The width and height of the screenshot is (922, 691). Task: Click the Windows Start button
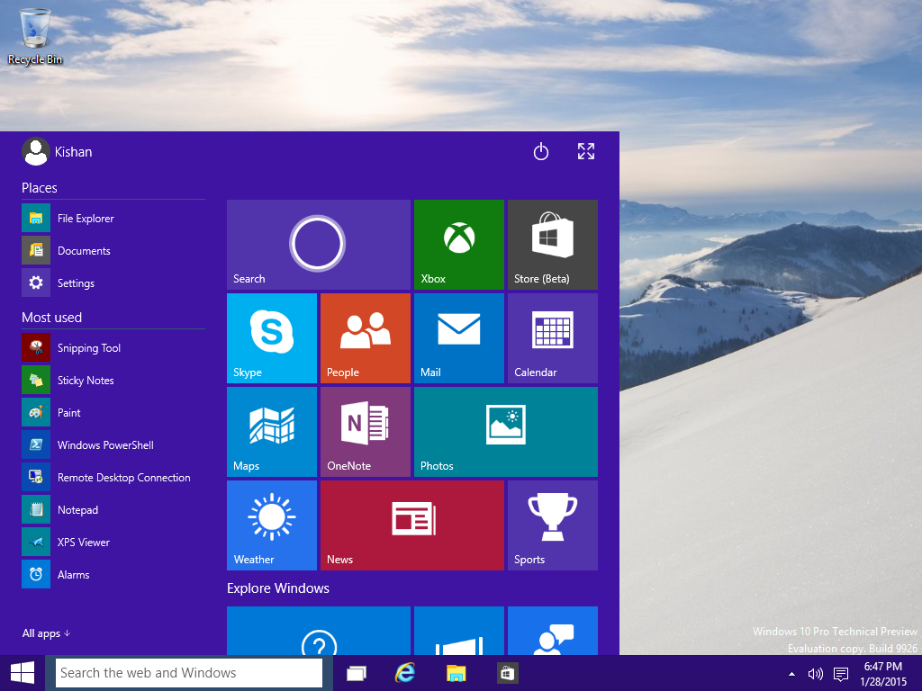[x=23, y=673]
